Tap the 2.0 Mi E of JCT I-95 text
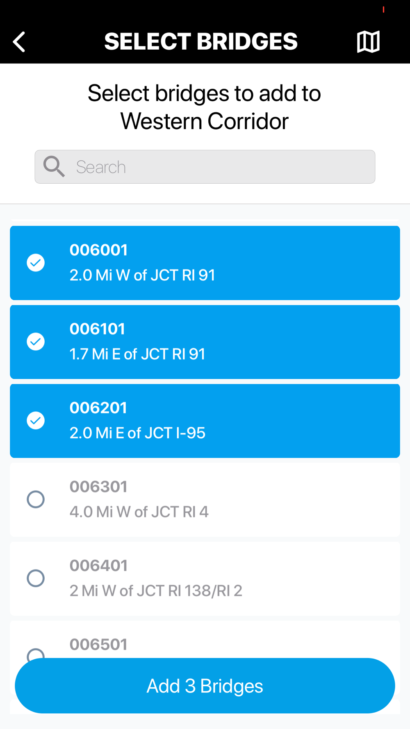This screenshot has height=729, width=410. [x=137, y=433]
